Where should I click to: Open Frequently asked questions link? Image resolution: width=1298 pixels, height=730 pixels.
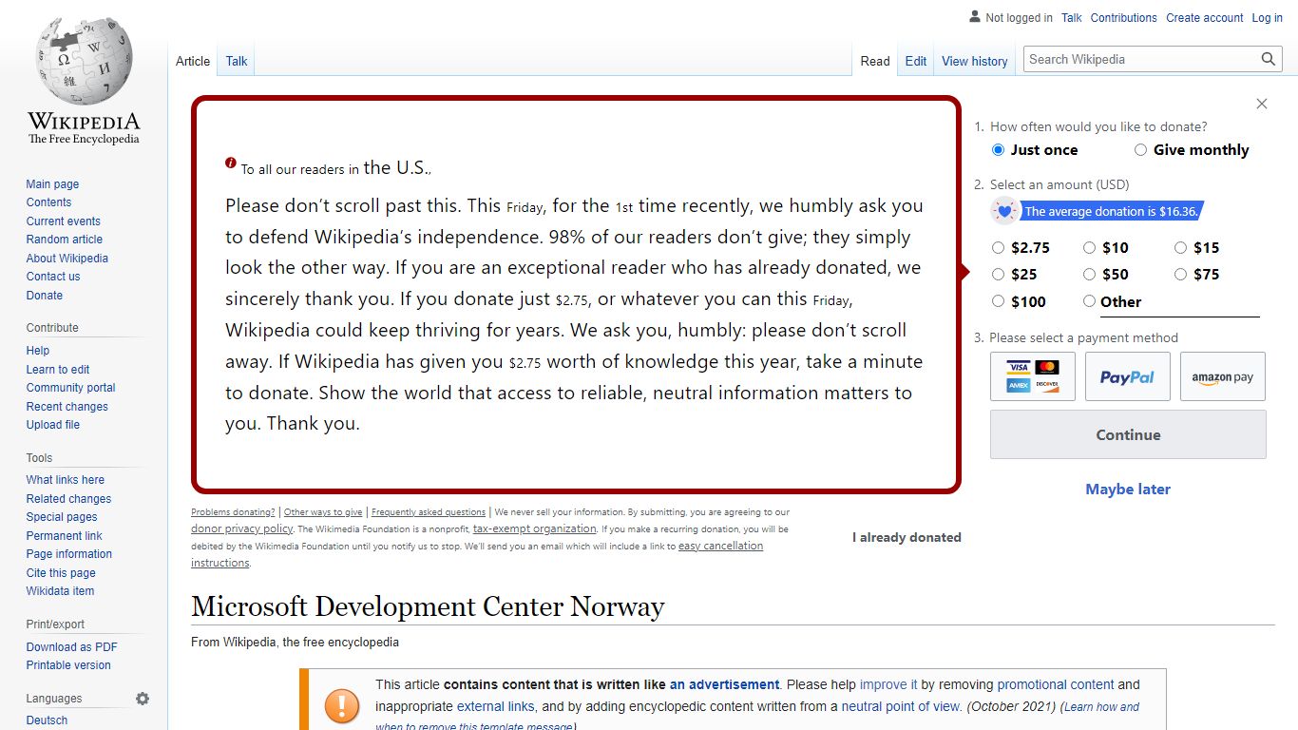pyautogui.click(x=429, y=512)
